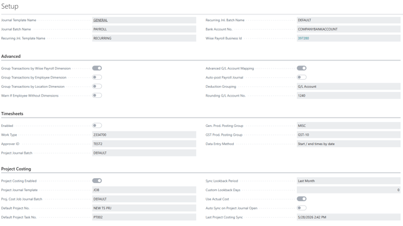Collapse the Project Costing section heading
Screen dimensions: 403x226
pyautogui.click(x=16, y=169)
